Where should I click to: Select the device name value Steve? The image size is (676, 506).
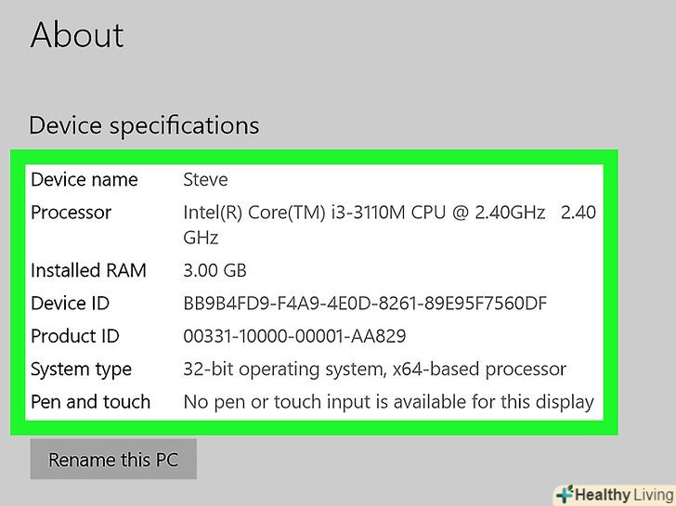point(205,179)
